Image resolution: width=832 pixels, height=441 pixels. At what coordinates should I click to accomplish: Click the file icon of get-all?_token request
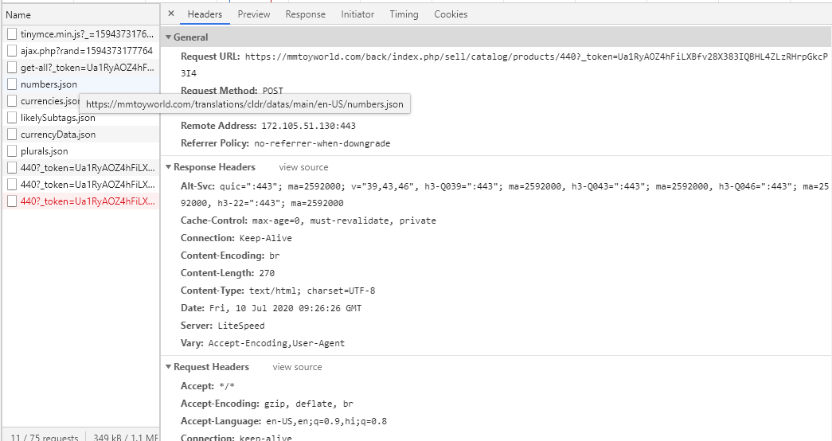12,68
